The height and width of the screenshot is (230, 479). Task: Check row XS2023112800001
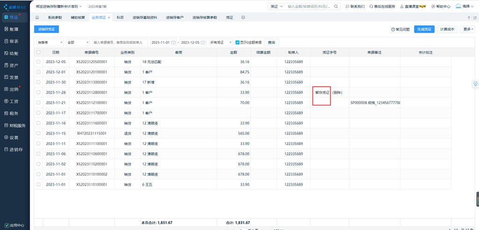pos(38,92)
